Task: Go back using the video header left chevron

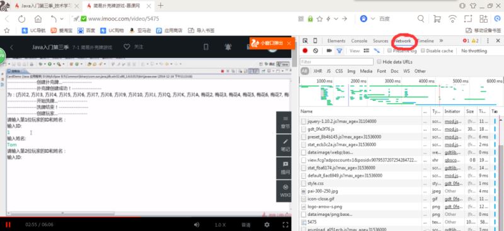Action: pos(11,47)
